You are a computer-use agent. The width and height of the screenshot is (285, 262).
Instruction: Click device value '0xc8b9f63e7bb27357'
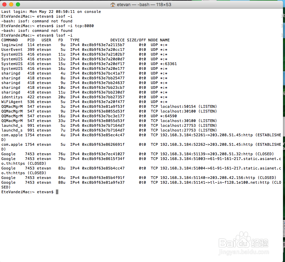pos(103,97)
